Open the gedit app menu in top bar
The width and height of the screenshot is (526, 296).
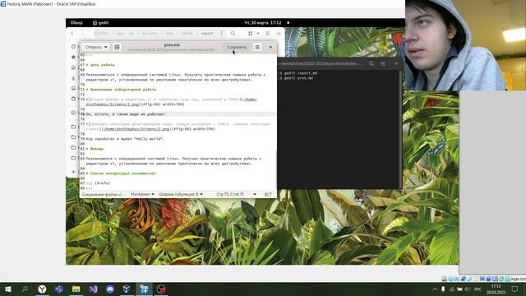pos(100,23)
